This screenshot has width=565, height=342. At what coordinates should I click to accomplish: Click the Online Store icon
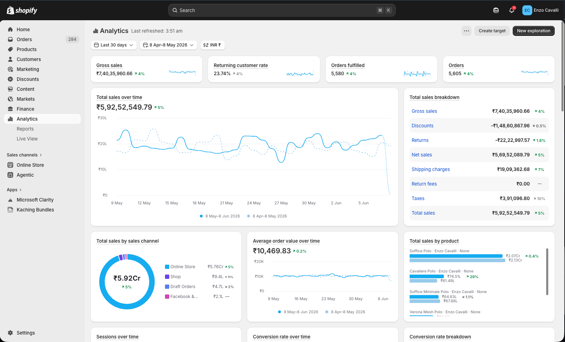point(10,165)
